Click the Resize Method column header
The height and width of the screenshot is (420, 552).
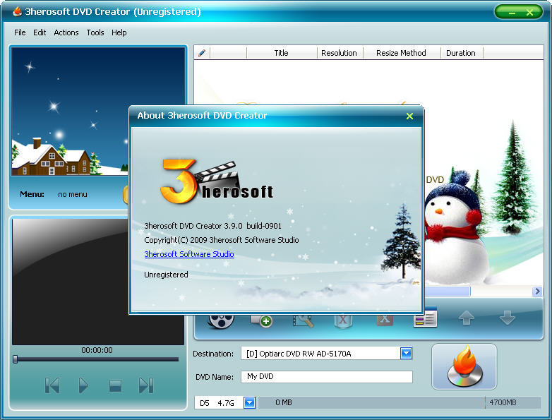[x=401, y=53]
